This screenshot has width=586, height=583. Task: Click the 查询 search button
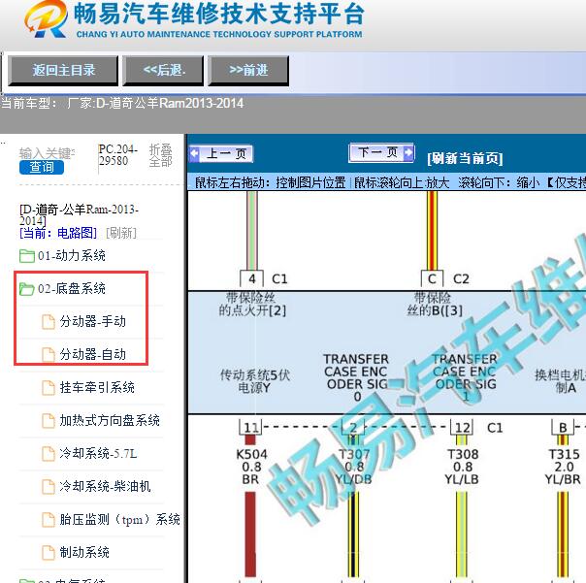point(42,167)
